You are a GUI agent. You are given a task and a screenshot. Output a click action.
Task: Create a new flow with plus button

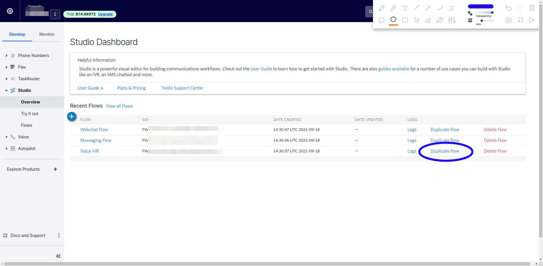(x=72, y=116)
